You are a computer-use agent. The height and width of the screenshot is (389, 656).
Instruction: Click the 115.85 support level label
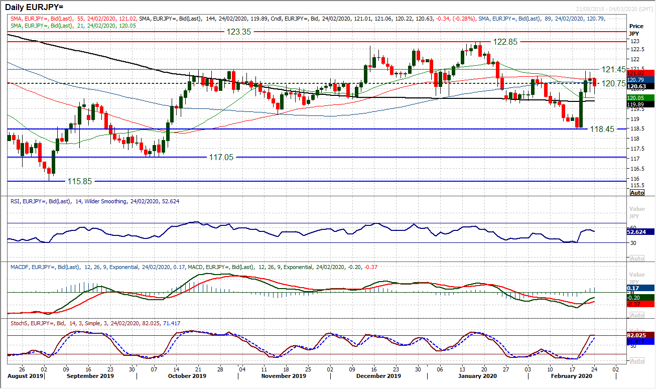click(x=81, y=181)
